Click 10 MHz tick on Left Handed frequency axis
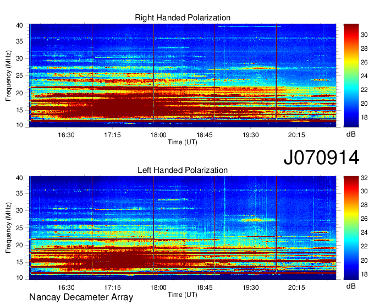 click(x=19, y=278)
